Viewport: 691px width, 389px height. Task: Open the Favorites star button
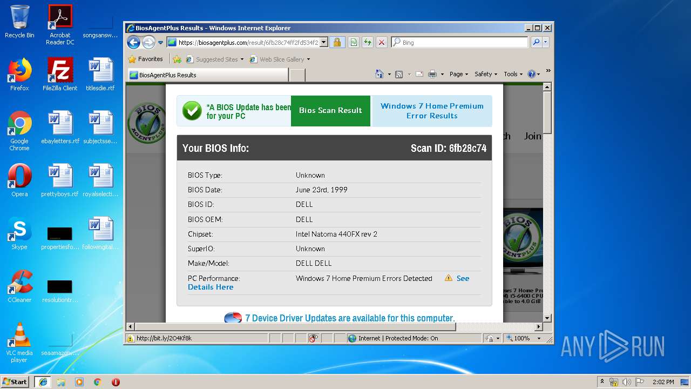point(145,59)
